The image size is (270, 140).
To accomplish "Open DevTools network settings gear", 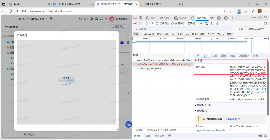I will [x=265, y=23].
